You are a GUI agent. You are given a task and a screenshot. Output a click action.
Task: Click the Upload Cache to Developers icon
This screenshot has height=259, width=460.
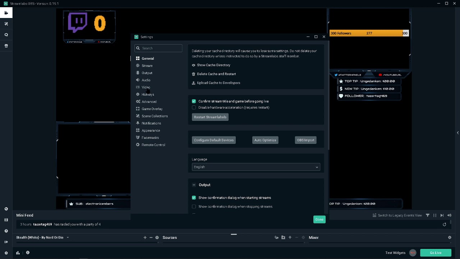194,83
